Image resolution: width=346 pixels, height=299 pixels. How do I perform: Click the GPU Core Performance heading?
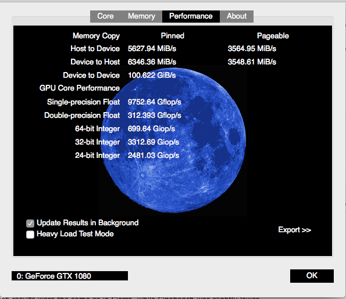tap(80, 88)
